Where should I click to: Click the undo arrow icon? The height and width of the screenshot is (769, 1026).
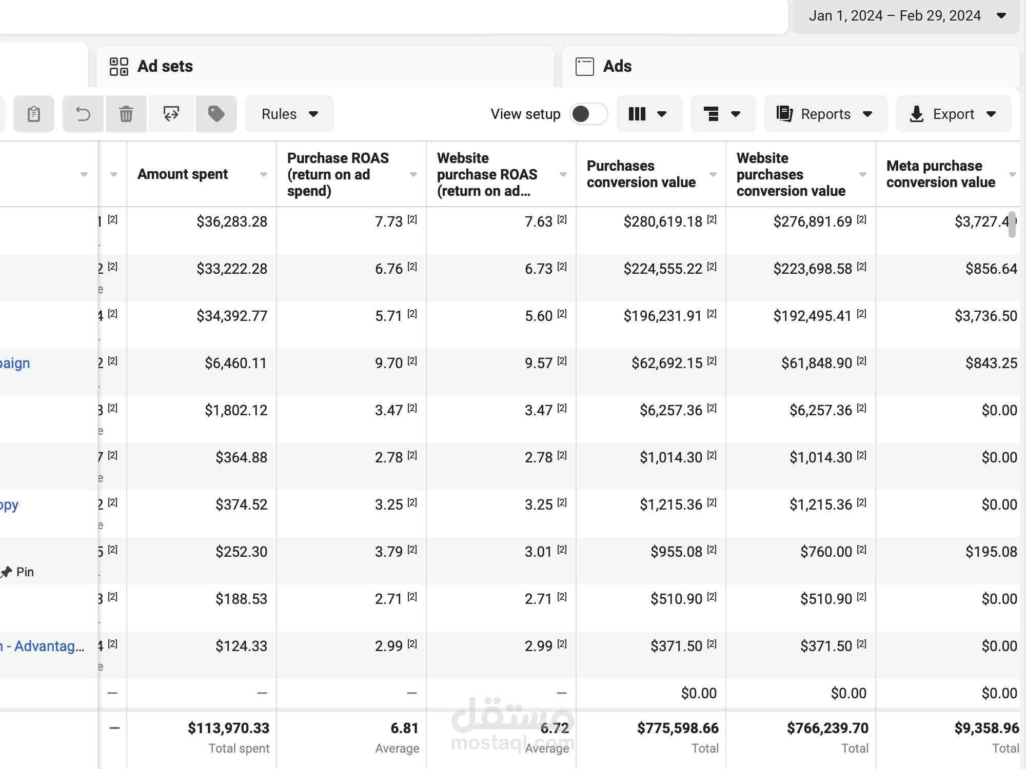pyautogui.click(x=83, y=114)
